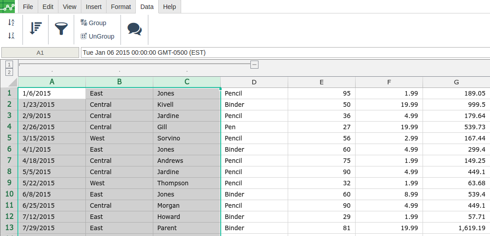Open the Help tab
Image resolution: width=490 pixels, height=236 pixels.
(x=169, y=7)
